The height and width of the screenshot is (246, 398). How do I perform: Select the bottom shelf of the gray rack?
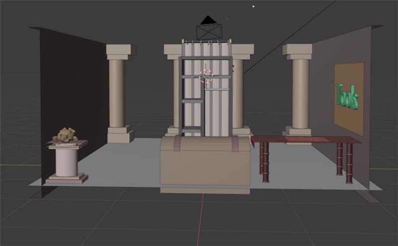[x=192, y=129]
